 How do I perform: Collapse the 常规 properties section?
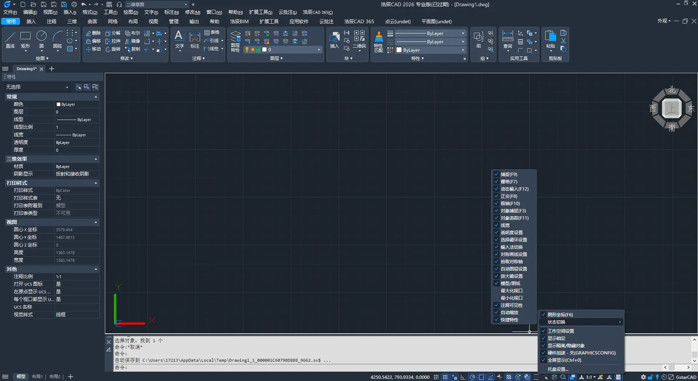click(96, 97)
